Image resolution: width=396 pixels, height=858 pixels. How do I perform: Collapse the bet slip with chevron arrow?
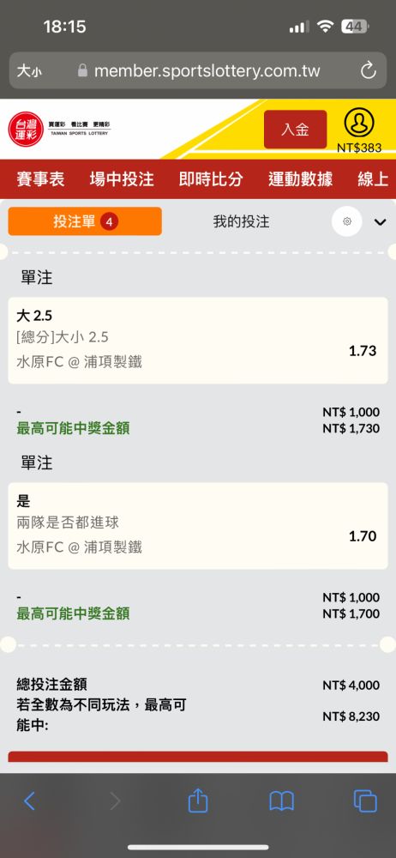tap(380, 221)
